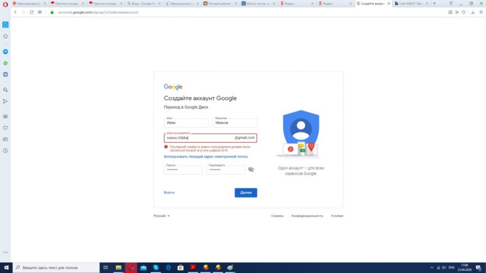The height and width of the screenshot is (273, 486).
Task: Open the volume control tray icon
Action: click(444, 268)
